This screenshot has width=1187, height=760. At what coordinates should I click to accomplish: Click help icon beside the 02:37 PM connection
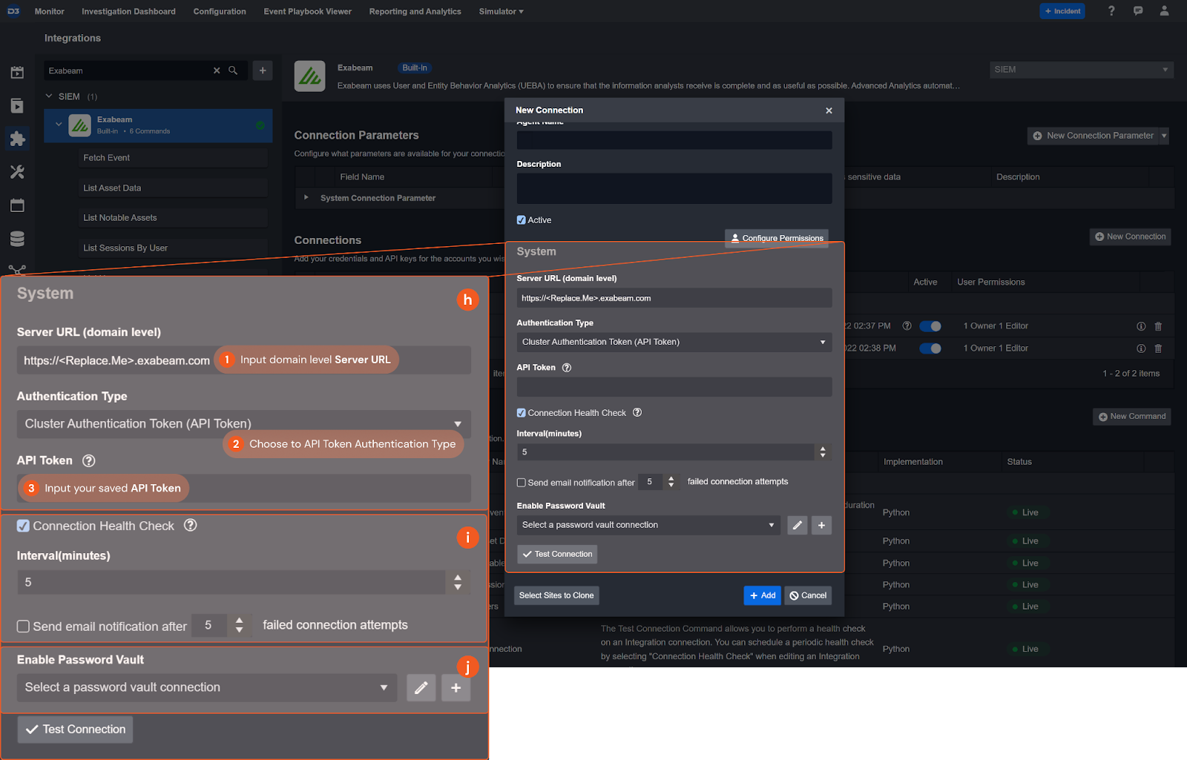[907, 326]
